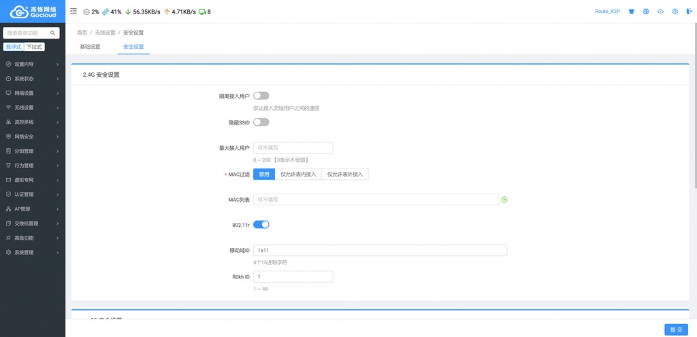Click the logout door icon

point(689,12)
